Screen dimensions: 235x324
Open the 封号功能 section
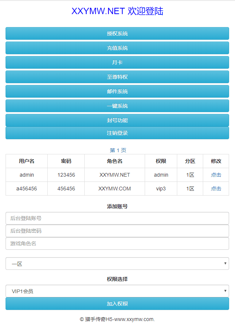coord(117,120)
